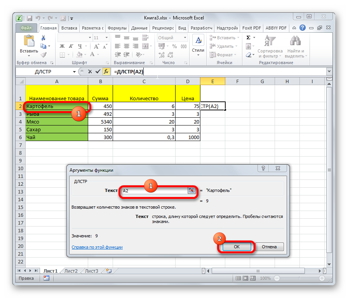Open Сортировка и фильтр tool
Image resolution: width=348 pixels, height=298 pixels.
click(270, 47)
